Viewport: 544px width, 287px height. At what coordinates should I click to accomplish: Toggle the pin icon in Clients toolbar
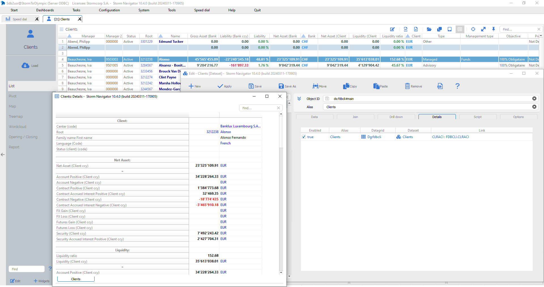494,29
